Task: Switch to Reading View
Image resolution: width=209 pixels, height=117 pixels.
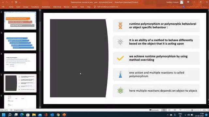Action: (175, 110)
